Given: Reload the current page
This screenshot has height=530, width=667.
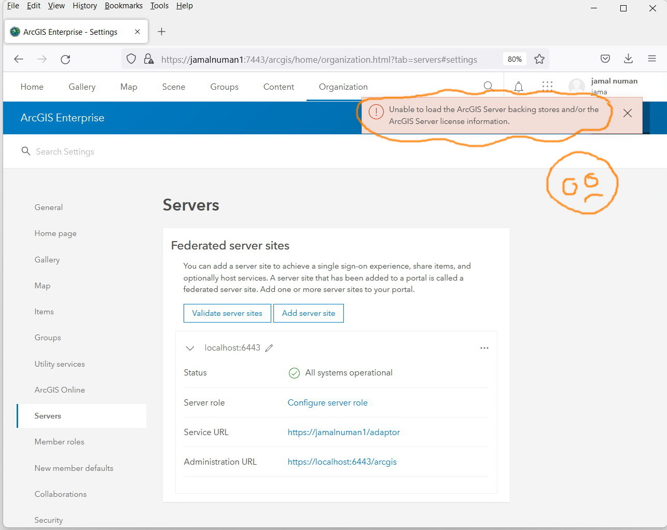Looking at the screenshot, I should click(x=65, y=59).
